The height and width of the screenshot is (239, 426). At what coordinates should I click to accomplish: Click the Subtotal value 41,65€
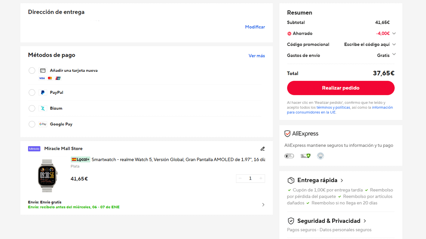pos(382,23)
